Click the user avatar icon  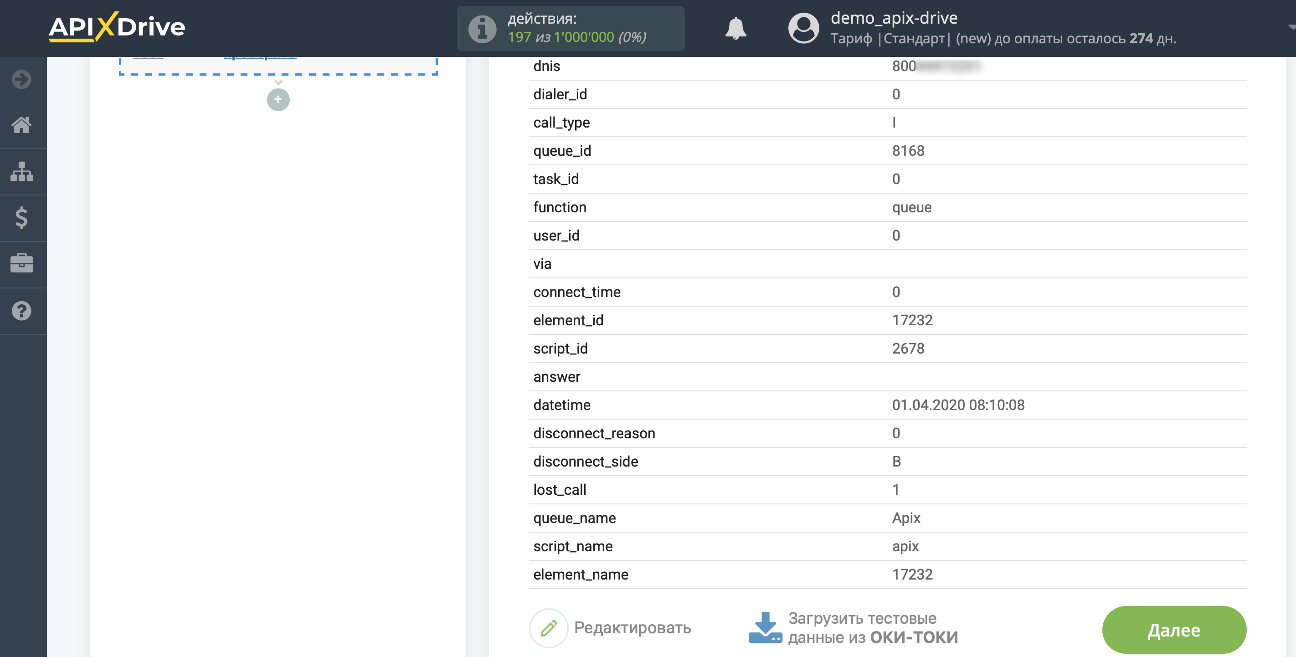(x=803, y=28)
